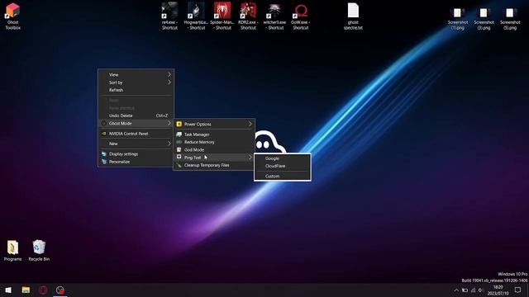This screenshot has width=529, height=297.
Task: Launch Task Manager from Ghost Mode menu
Action: coord(214,134)
